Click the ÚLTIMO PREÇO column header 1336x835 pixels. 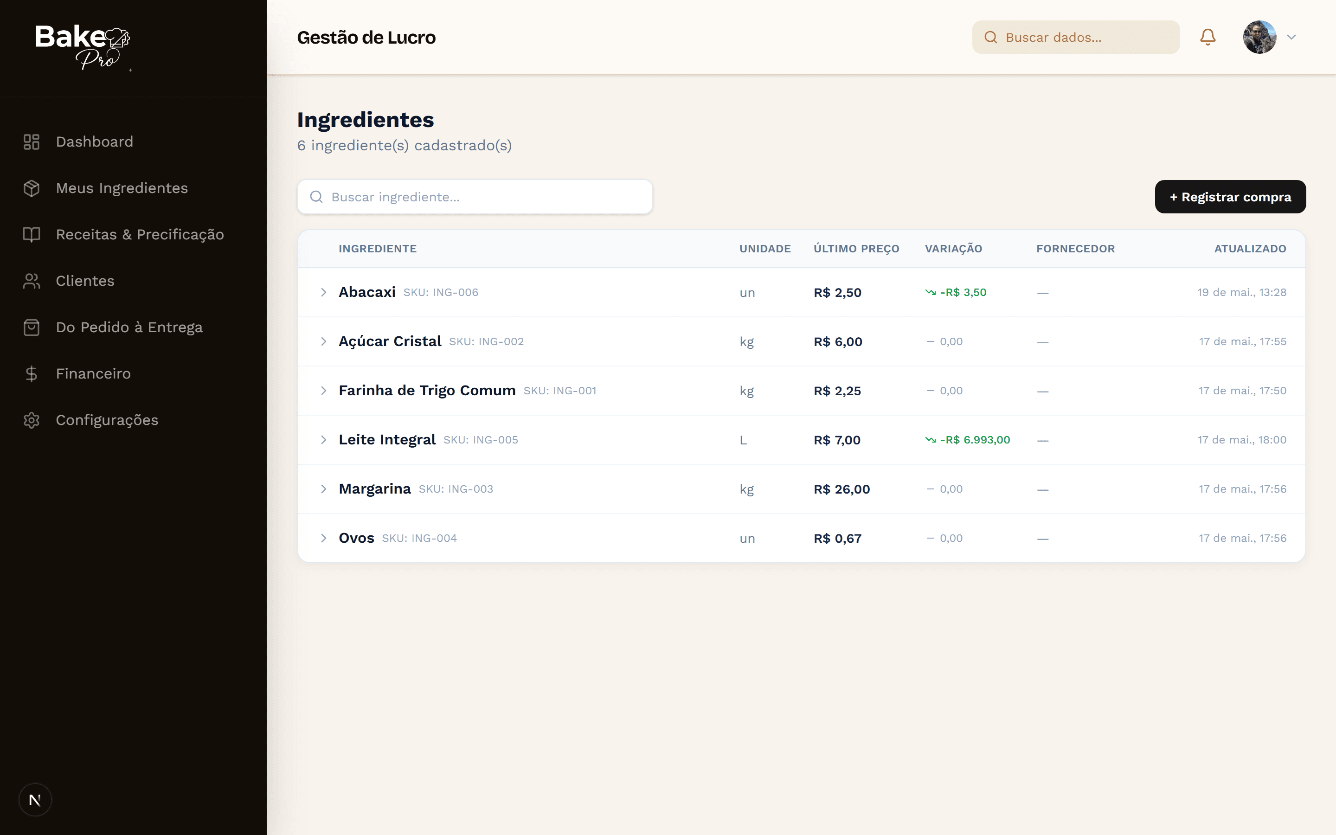point(856,249)
